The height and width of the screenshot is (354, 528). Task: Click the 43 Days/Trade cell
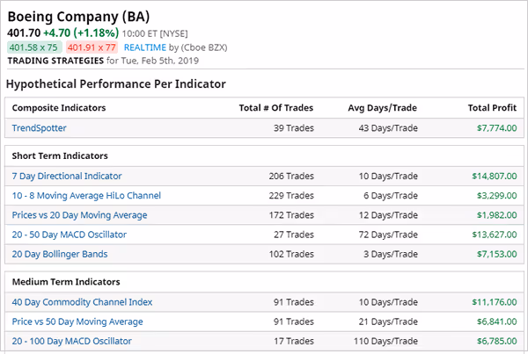(388, 128)
